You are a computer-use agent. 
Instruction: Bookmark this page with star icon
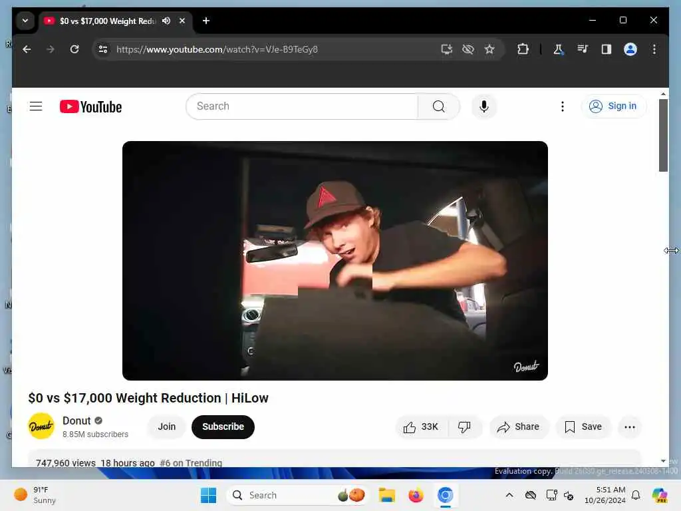click(x=489, y=49)
